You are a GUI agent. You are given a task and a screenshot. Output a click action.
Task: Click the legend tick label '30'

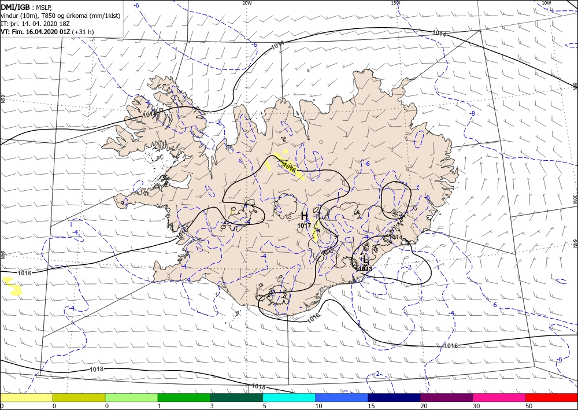click(476, 406)
